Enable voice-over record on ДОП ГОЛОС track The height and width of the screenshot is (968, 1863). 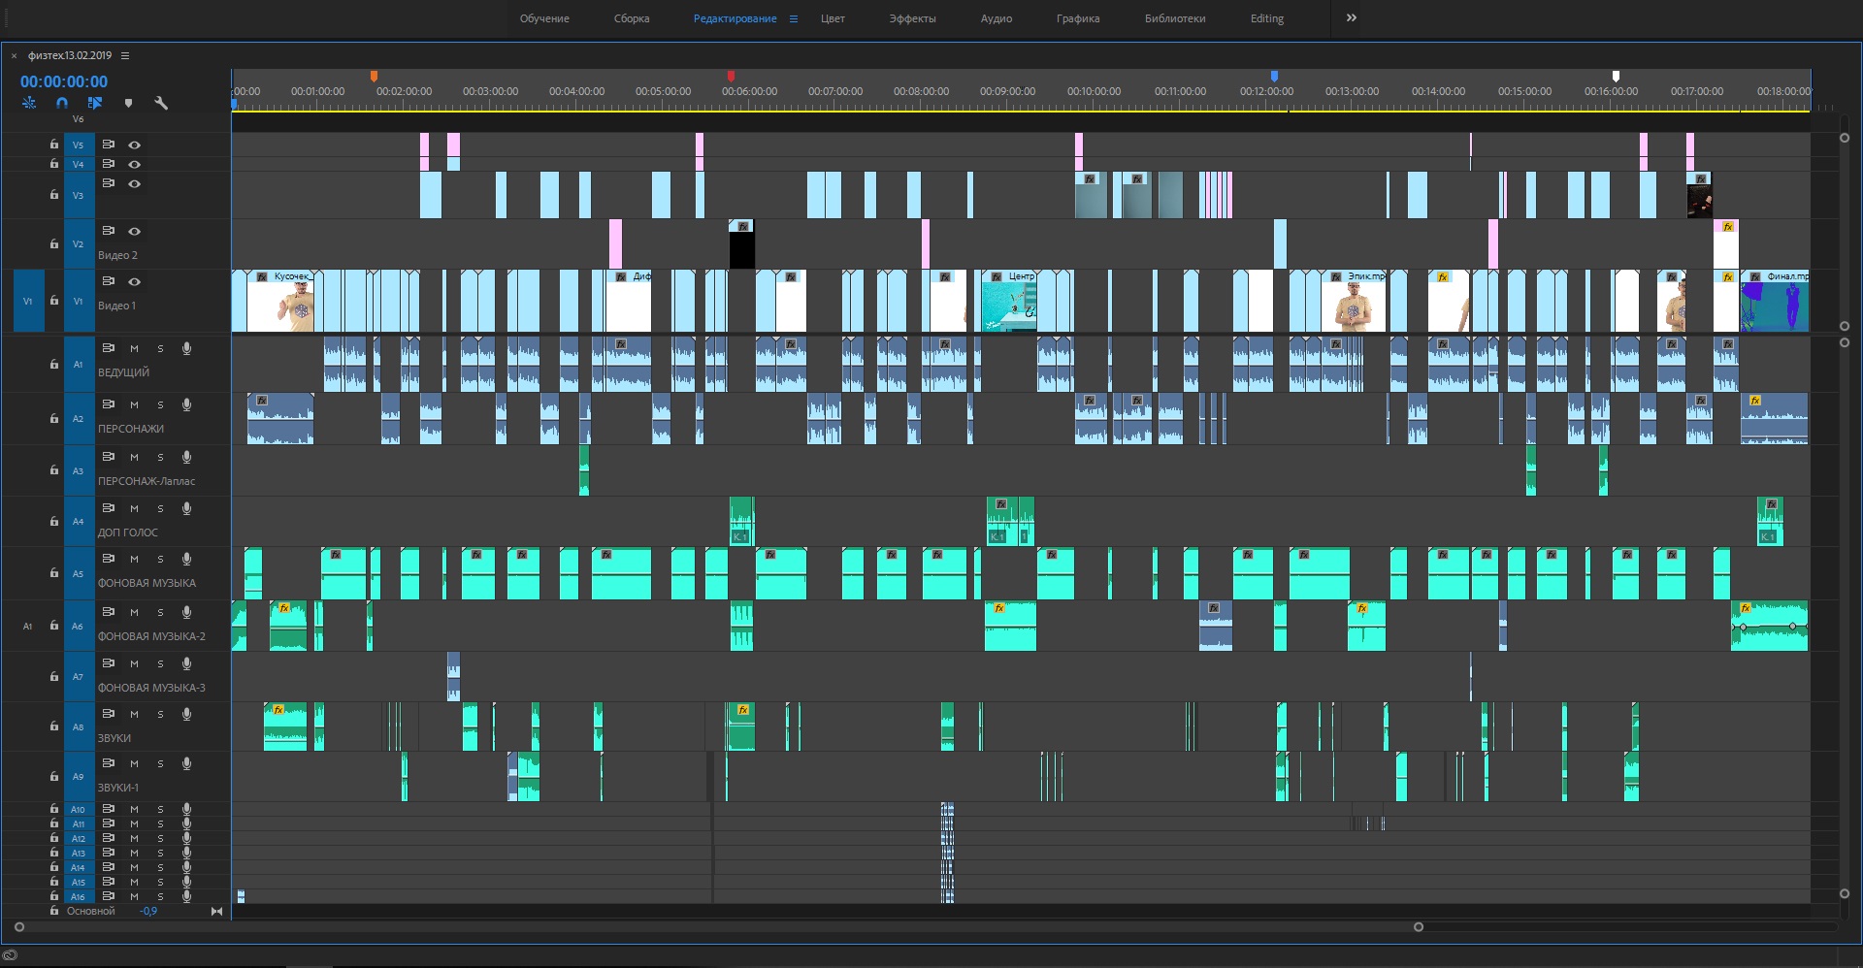click(186, 508)
